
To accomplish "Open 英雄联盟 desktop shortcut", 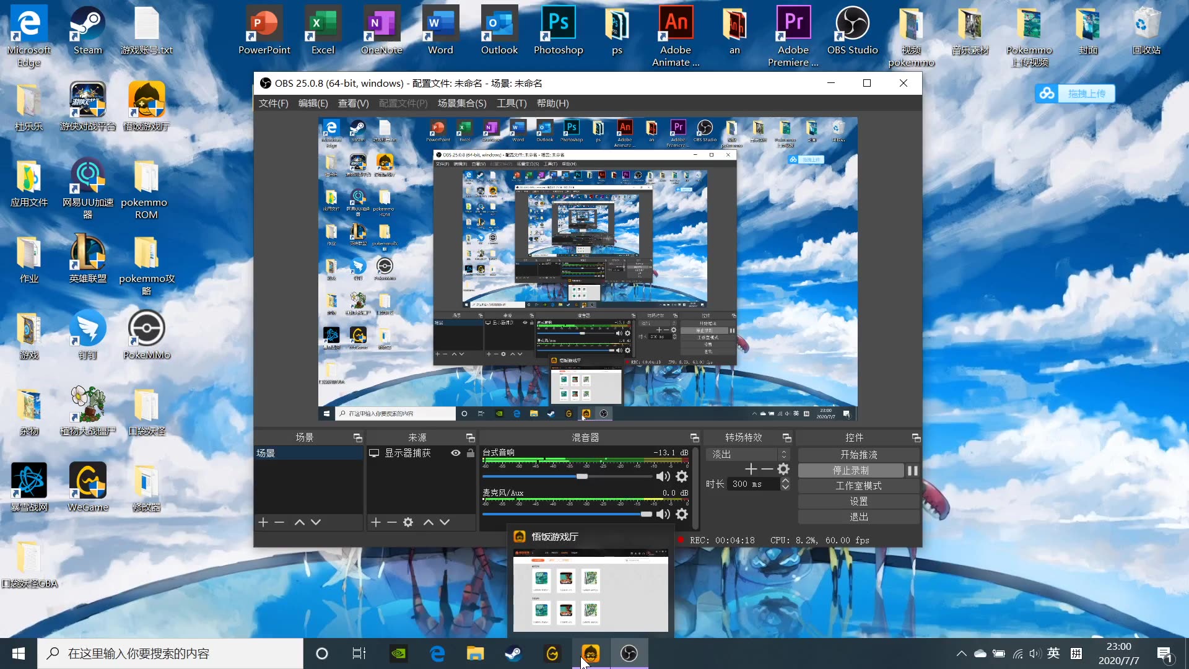I will click(x=87, y=258).
